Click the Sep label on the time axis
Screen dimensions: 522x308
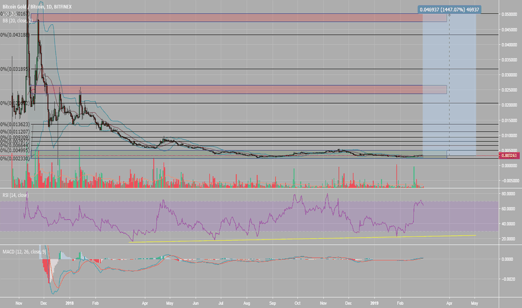tap(273, 304)
